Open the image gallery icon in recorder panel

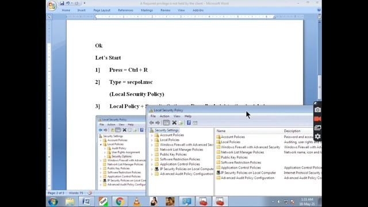[x=317, y=128]
